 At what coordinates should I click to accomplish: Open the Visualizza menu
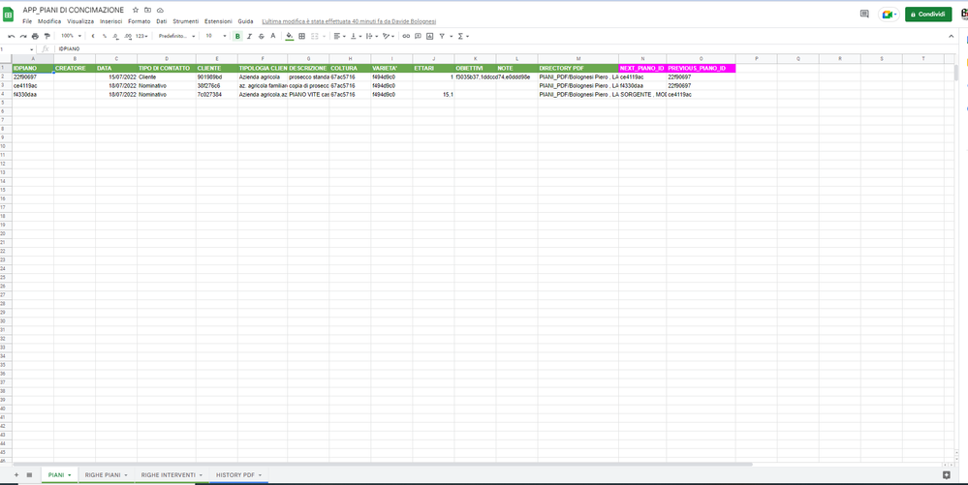[x=80, y=21]
